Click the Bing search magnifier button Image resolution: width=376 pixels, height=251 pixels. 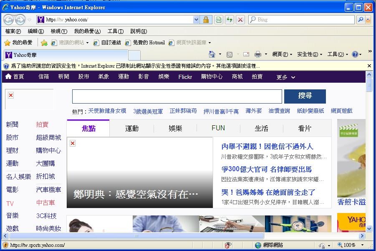361,20
